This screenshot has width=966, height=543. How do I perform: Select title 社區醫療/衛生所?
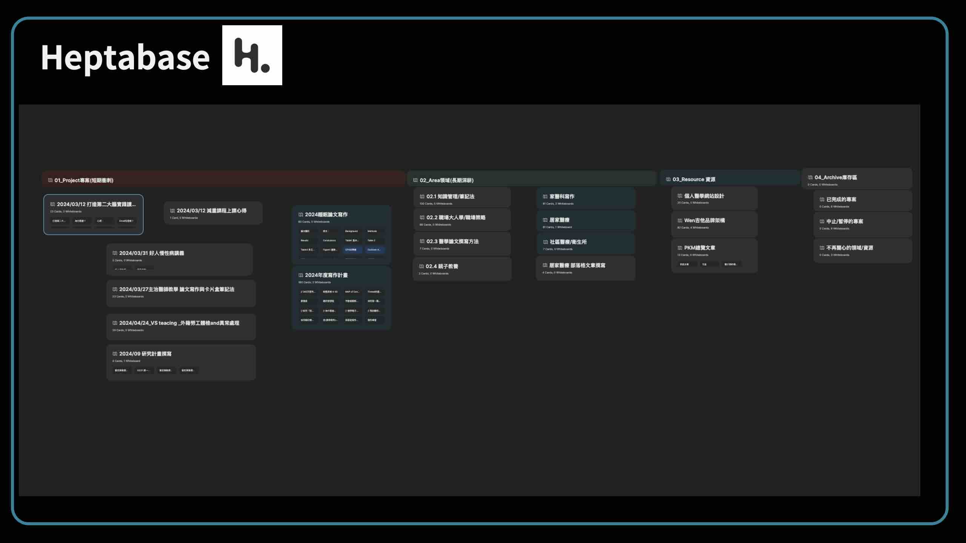click(568, 242)
